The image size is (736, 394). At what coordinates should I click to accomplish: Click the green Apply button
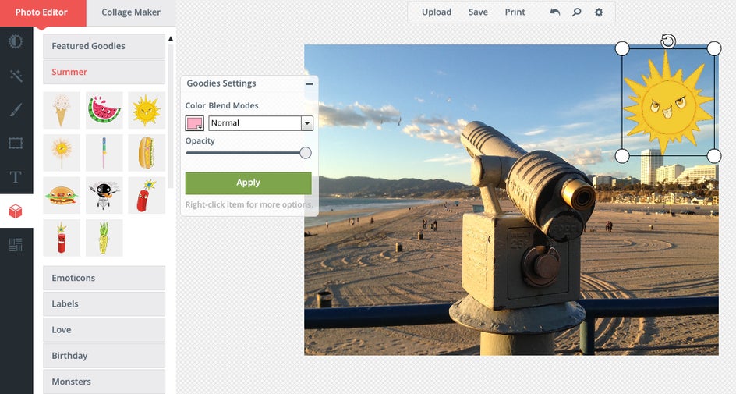(x=248, y=183)
